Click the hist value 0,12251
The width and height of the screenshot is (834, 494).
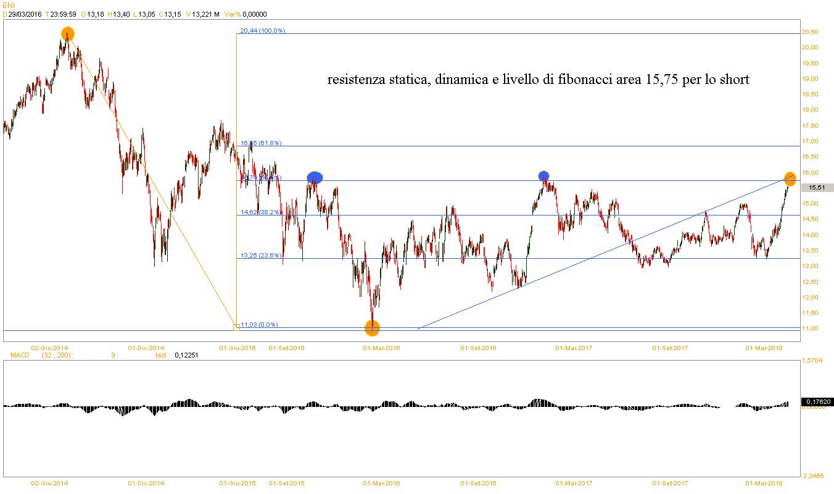[185, 356]
